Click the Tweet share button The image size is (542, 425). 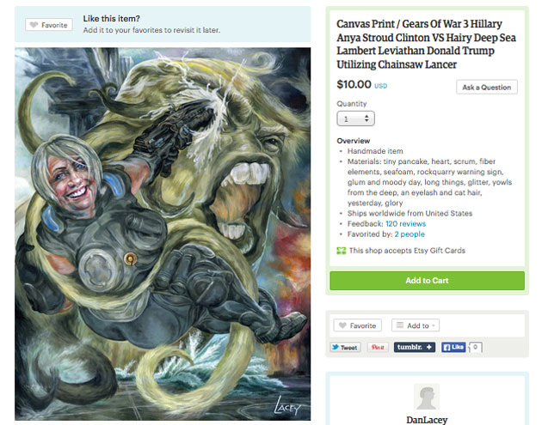[x=346, y=348]
